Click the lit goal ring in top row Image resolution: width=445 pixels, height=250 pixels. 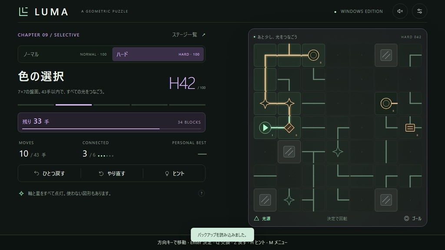coord(313,55)
